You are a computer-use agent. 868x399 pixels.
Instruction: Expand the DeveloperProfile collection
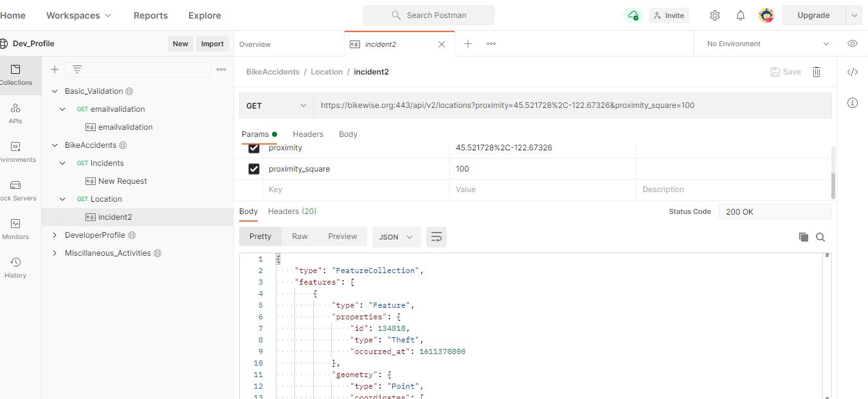tap(55, 235)
